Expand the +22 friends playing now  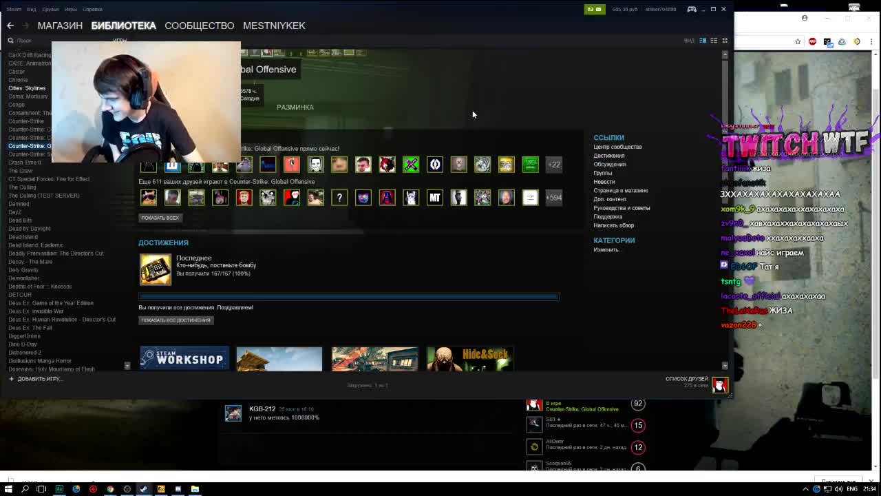553,165
